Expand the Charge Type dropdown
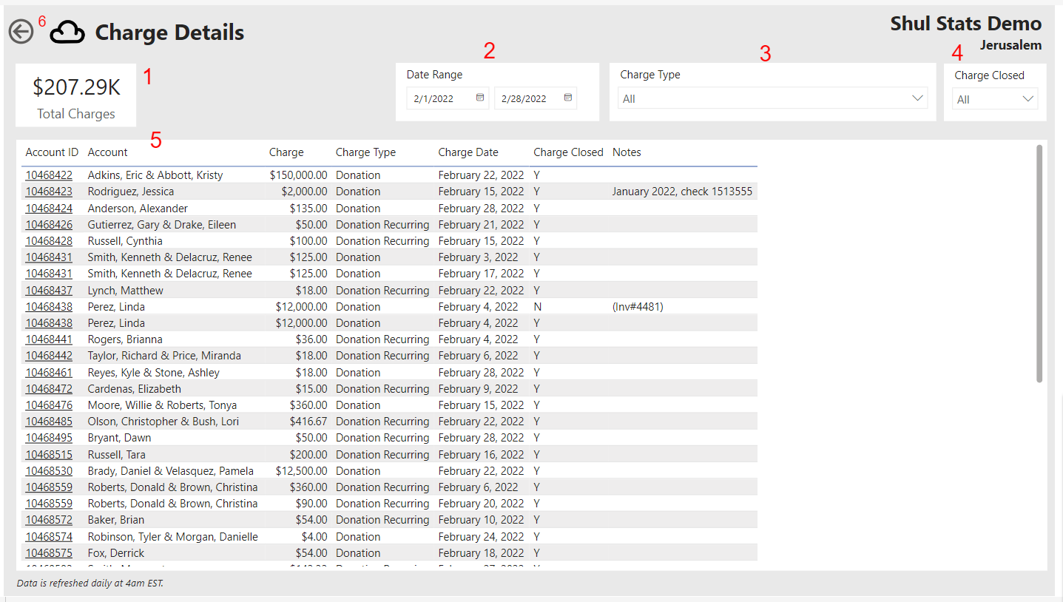Viewport: 1063px width, 602px height. pos(918,98)
